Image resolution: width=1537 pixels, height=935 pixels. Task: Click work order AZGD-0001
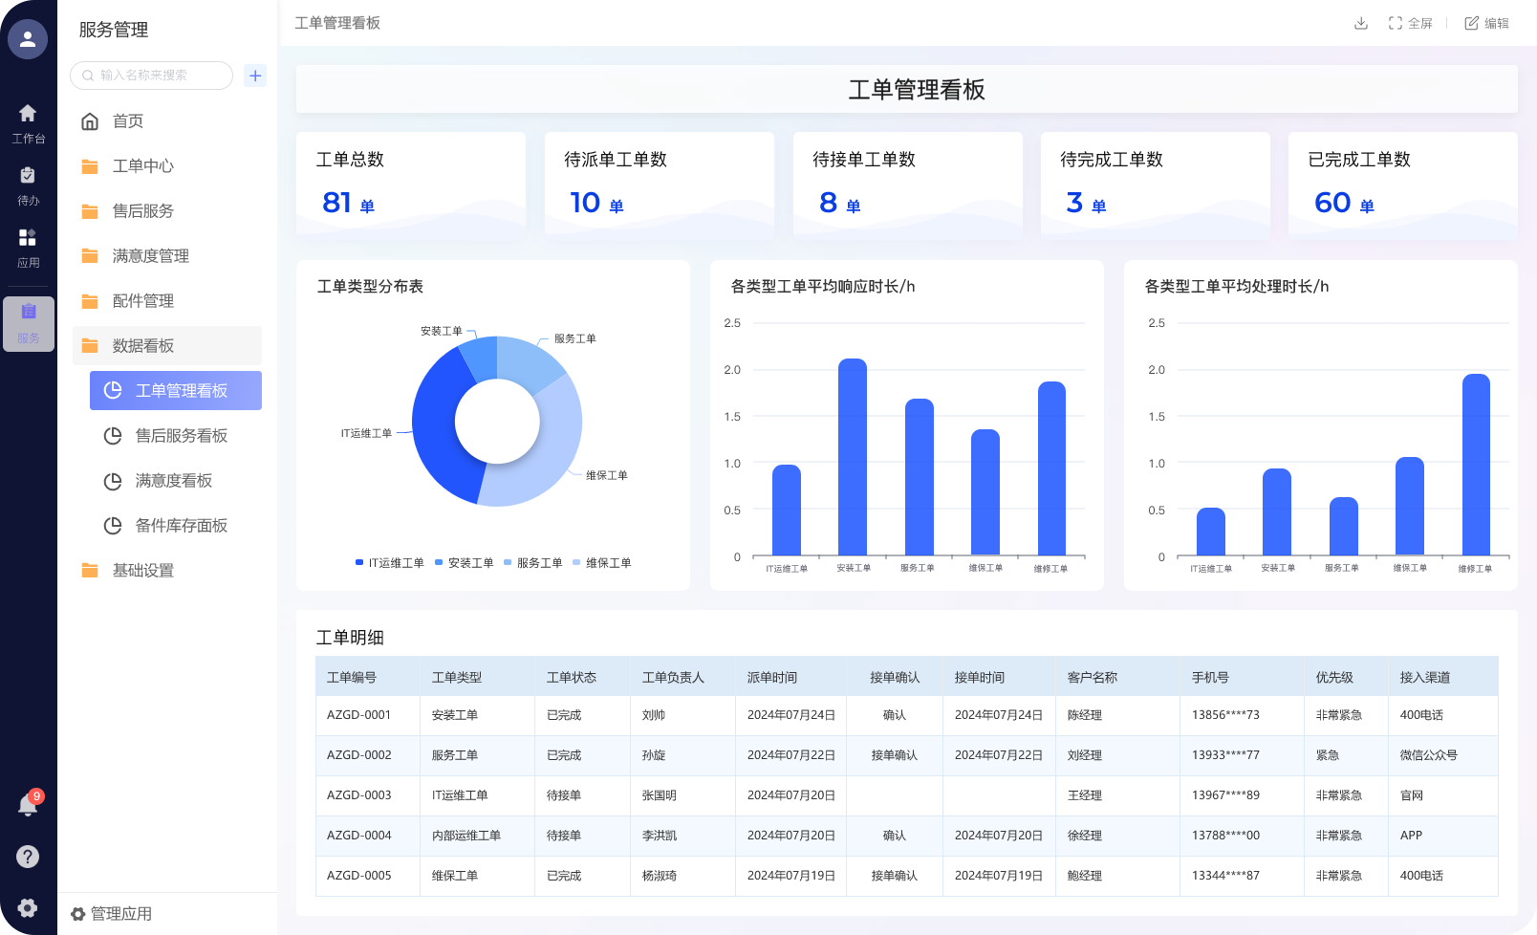click(358, 715)
